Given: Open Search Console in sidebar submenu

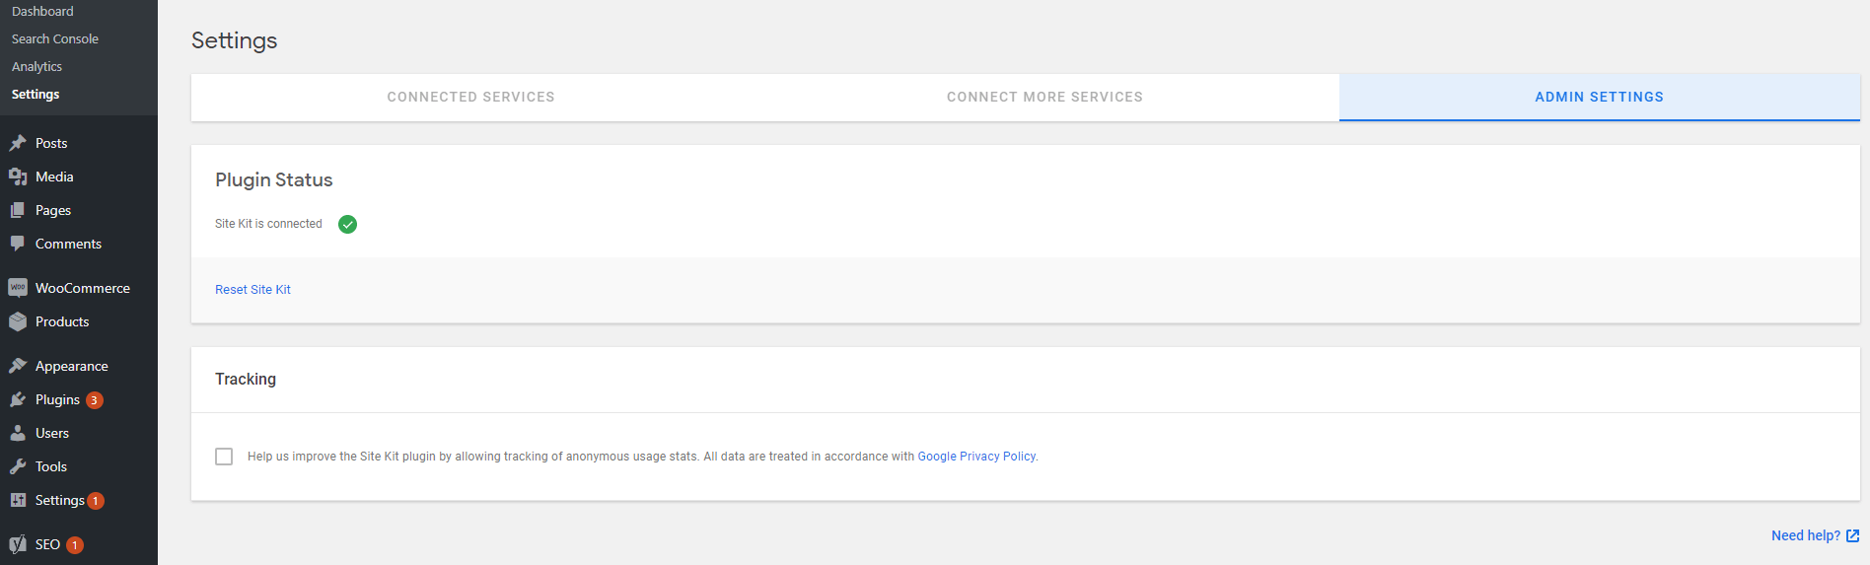Looking at the screenshot, I should 55,39.
